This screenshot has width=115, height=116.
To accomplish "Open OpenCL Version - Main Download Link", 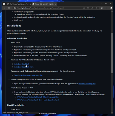I will point(28,75).
